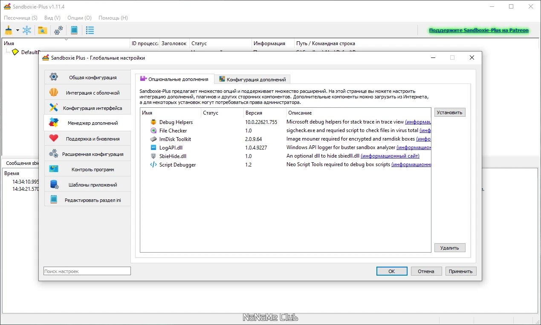Sort addons by Имя column header
Screen dimensions: 541x325
171,113
